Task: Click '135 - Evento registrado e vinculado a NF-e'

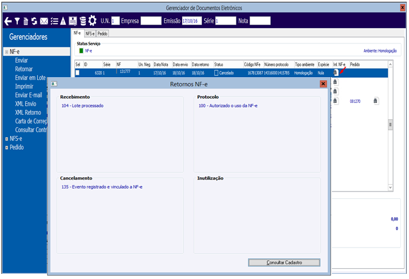Action: (x=102, y=187)
